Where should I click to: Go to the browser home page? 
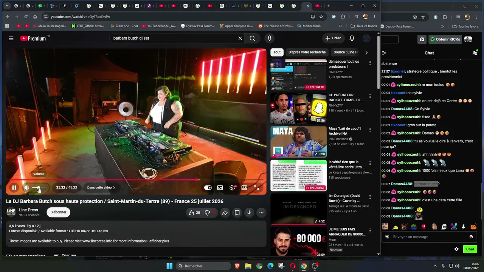35,17
